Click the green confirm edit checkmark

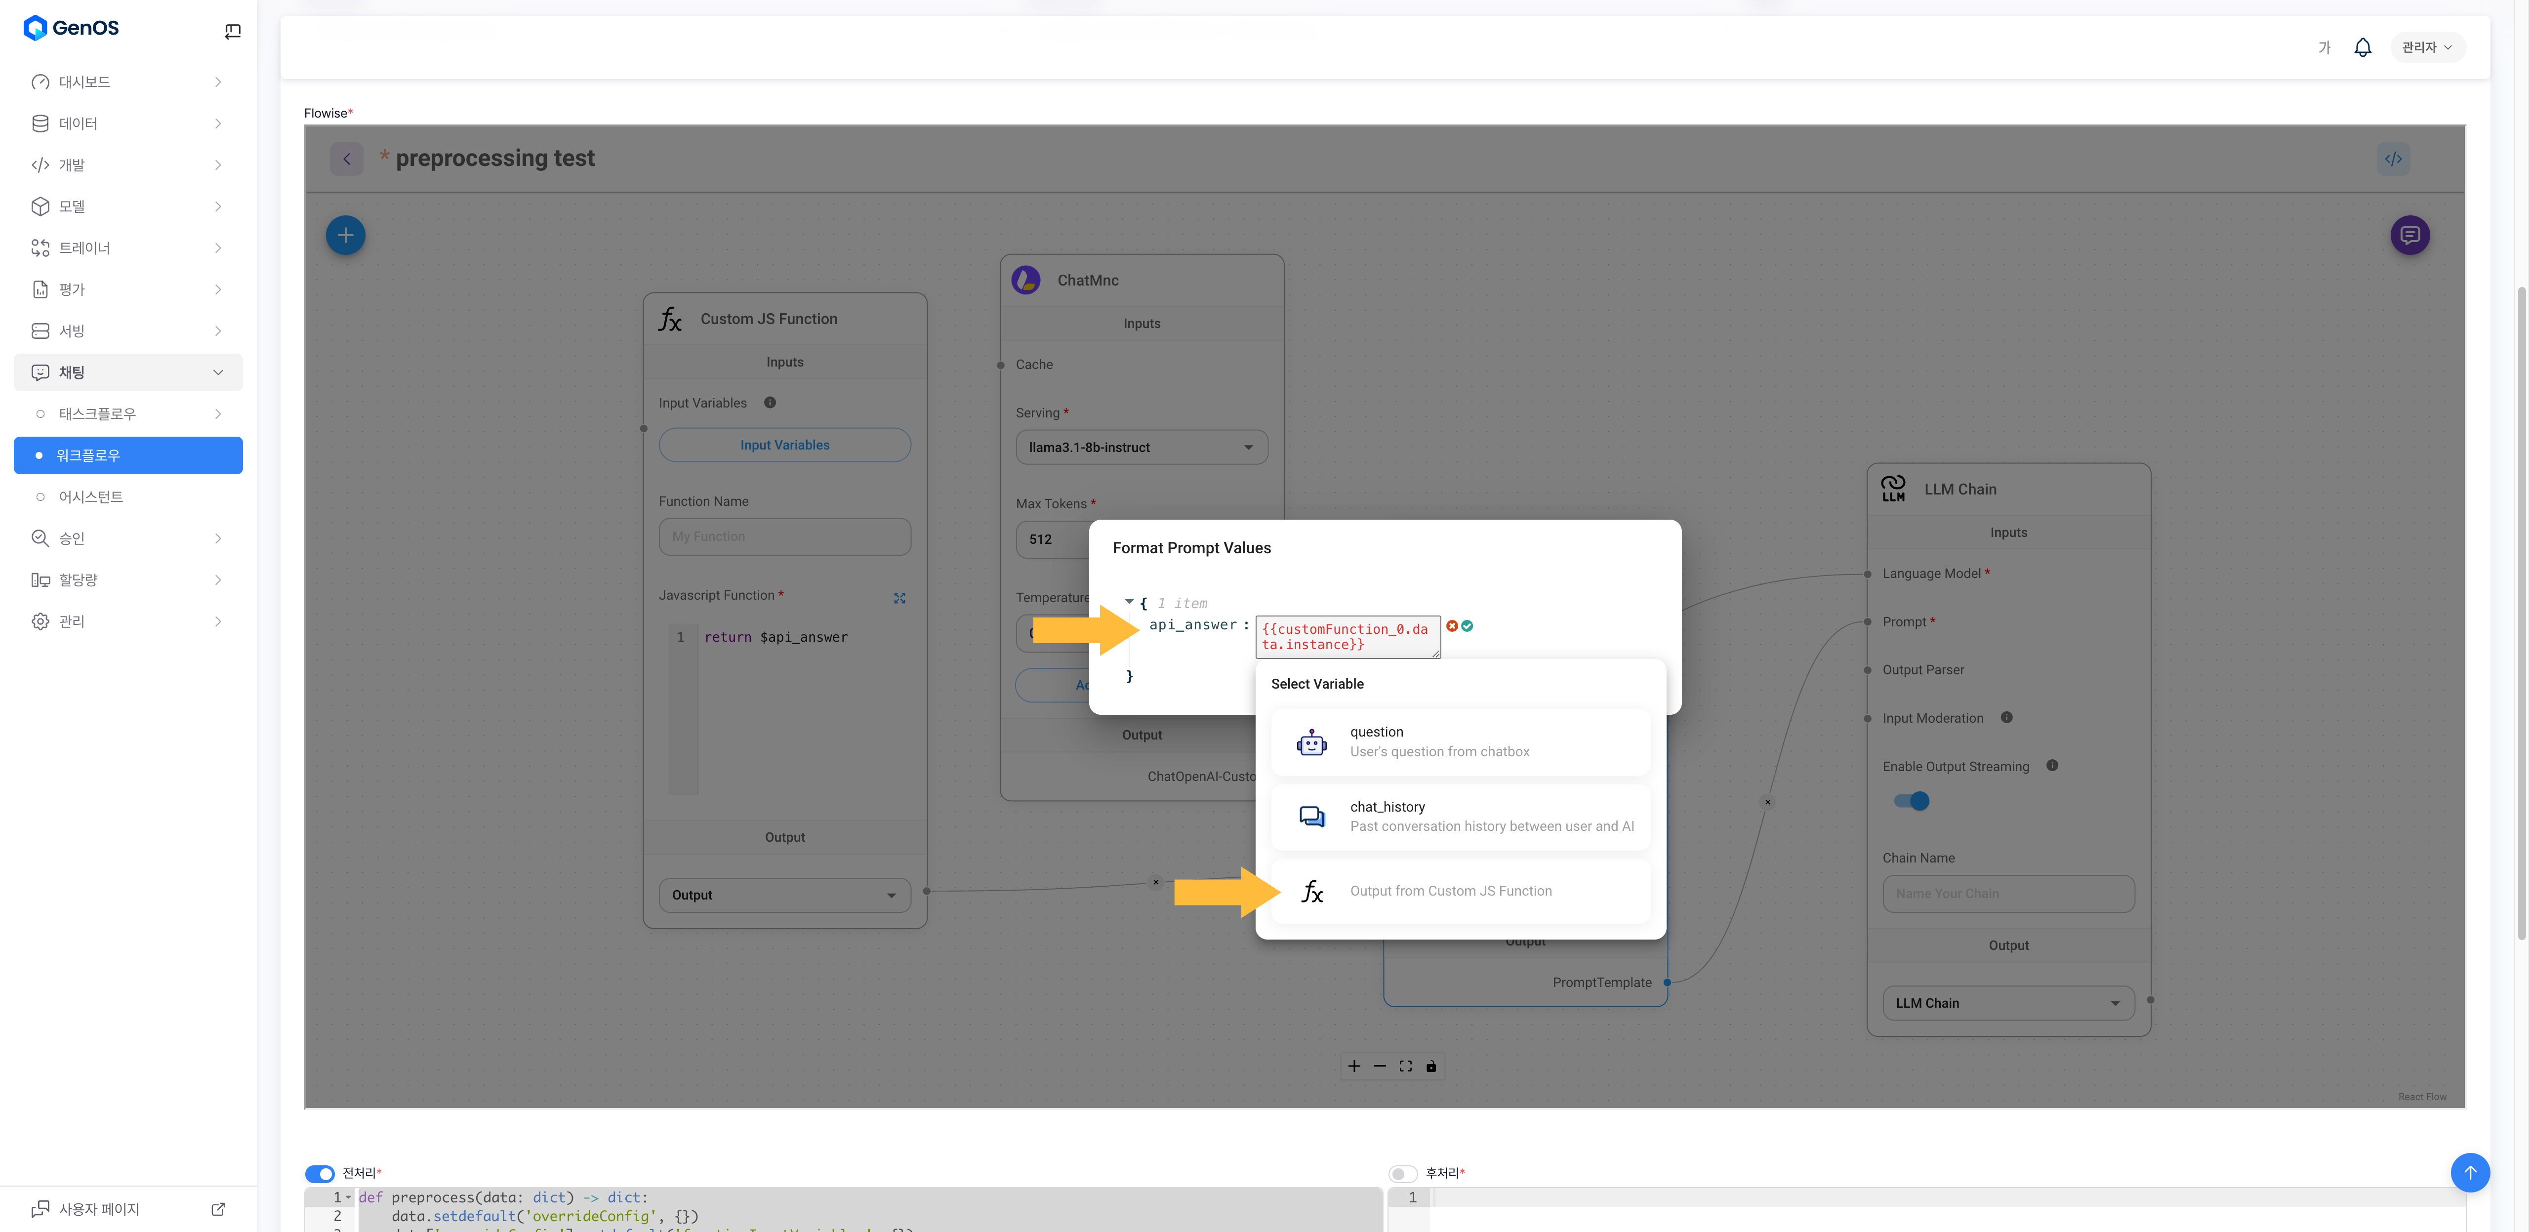pyautogui.click(x=1467, y=626)
